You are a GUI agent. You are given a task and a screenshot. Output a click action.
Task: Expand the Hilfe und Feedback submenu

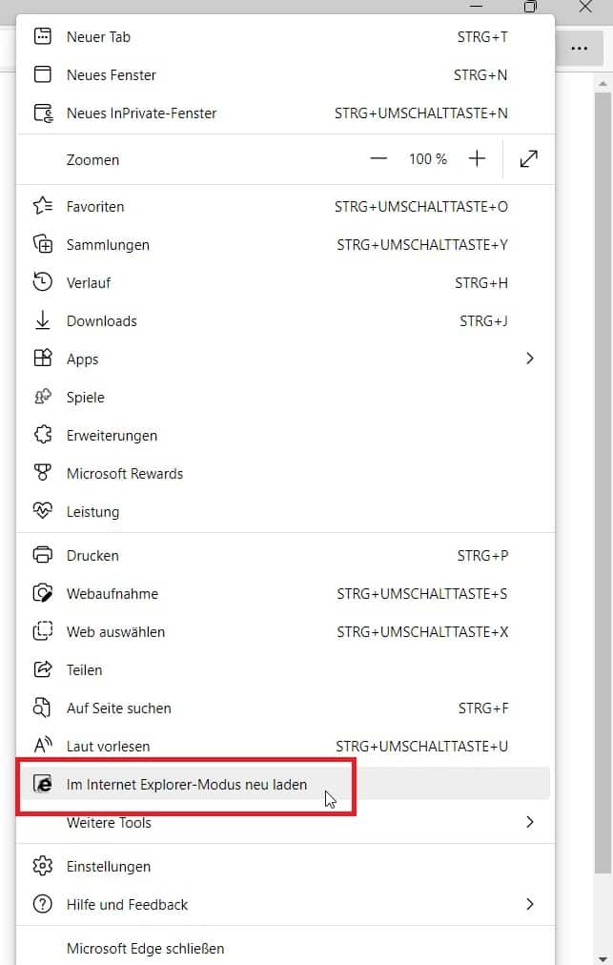530,904
